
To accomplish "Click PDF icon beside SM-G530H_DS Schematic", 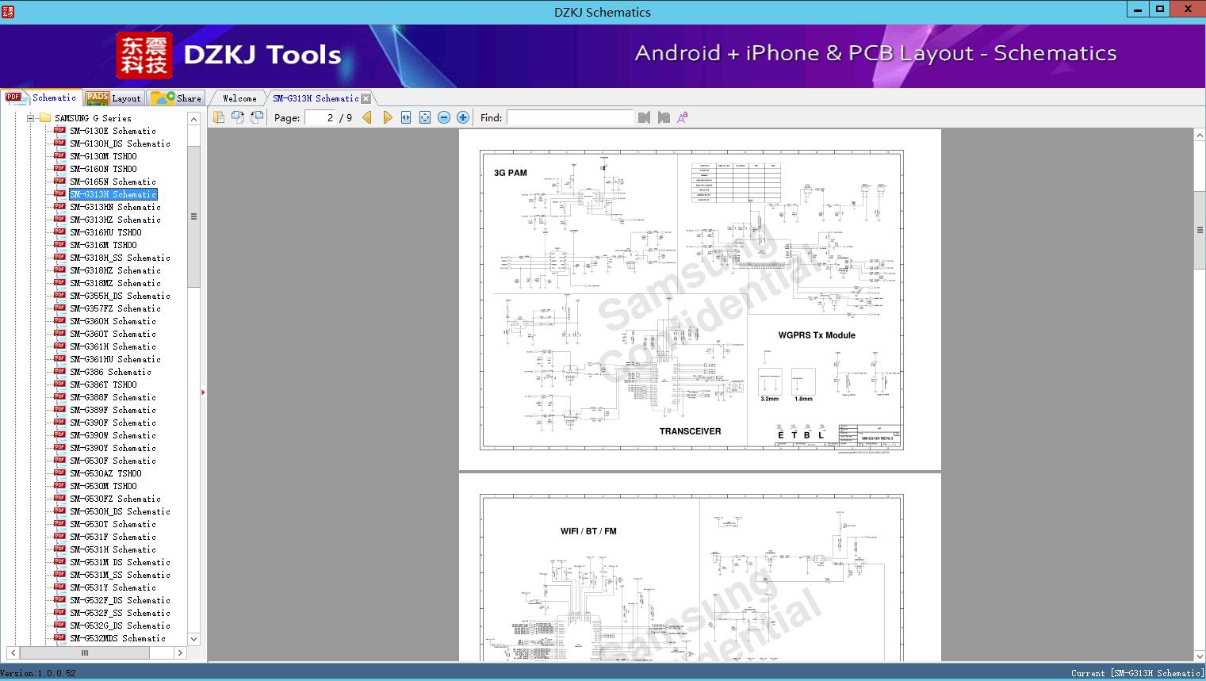I will 59,511.
